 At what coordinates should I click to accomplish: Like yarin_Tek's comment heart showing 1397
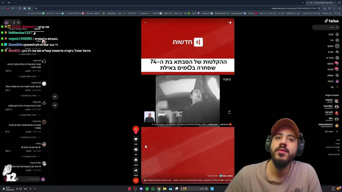coord(11,71)
